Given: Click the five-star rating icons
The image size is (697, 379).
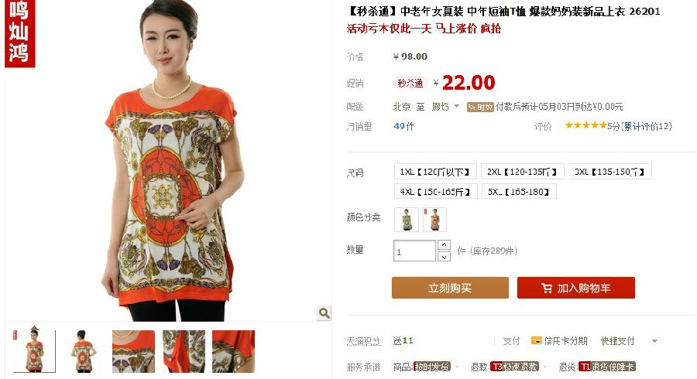Looking at the screenshot, I should pyautogui.click(x=586, y=125).
